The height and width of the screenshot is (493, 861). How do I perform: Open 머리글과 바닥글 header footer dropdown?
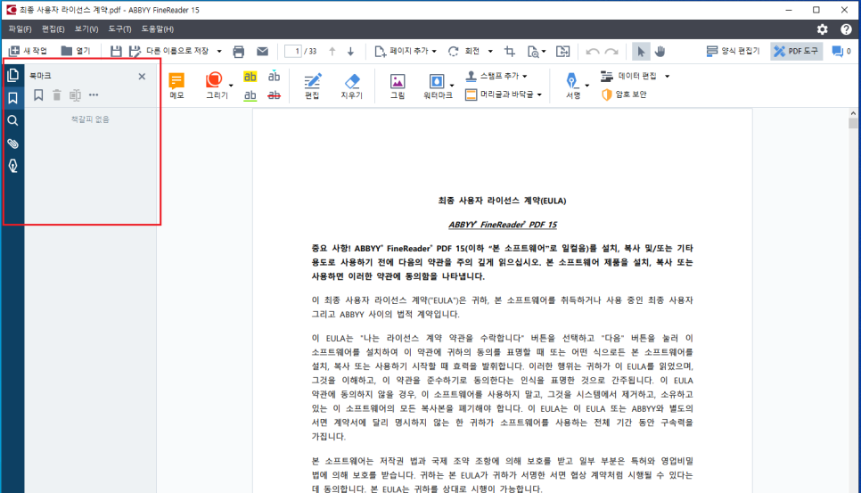(504, 94)
